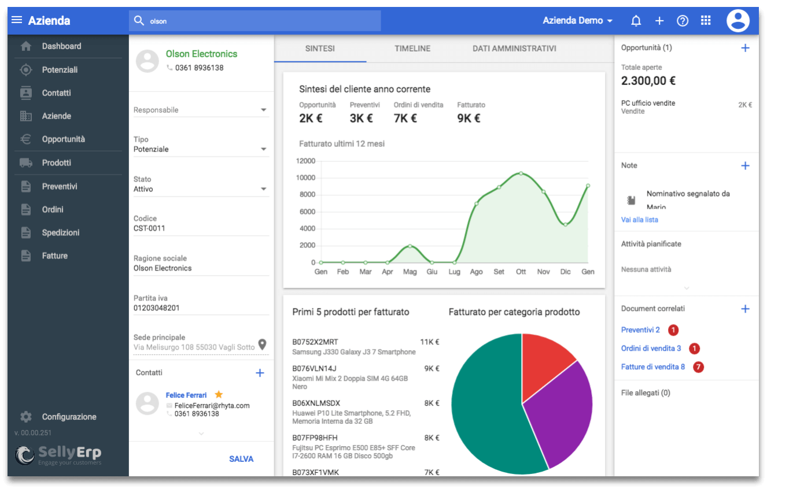
Task: Click the teal pie chart slice
Action: point(486,410)
